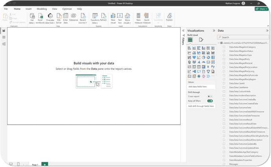The width and height of the screenshot is (271, 167).
Task: Collapse the Visualizations pane
Action: tap(214, 31)
